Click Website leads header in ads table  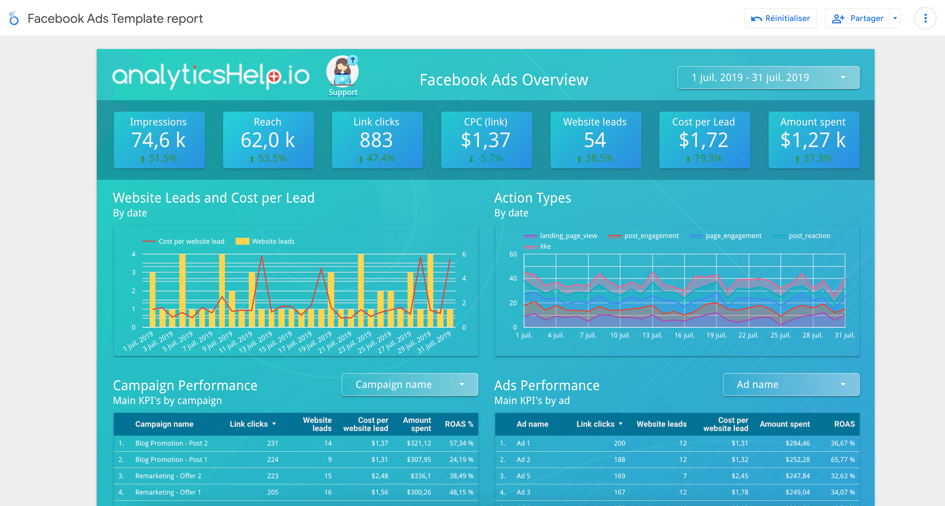[x=661, y=424]
